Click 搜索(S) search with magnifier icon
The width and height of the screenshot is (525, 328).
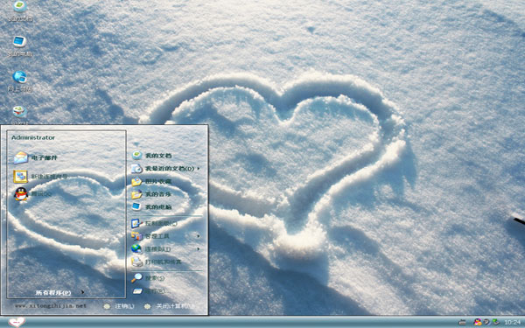pyautogui.click(x=148, y=278)
